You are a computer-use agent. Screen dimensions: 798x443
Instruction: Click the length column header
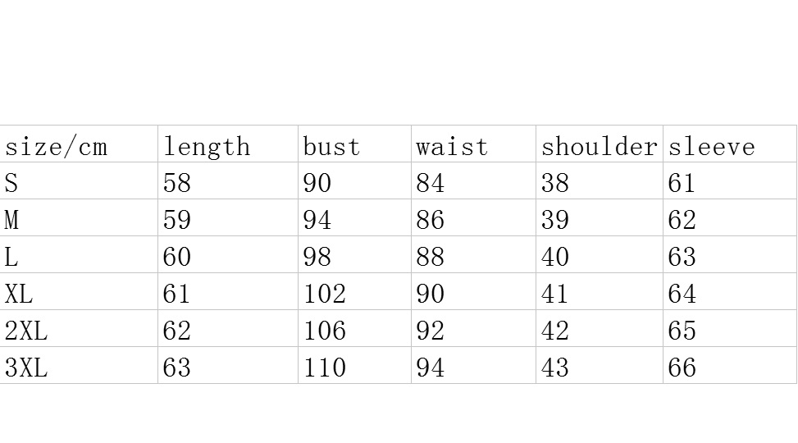click(x=228, y=144)
